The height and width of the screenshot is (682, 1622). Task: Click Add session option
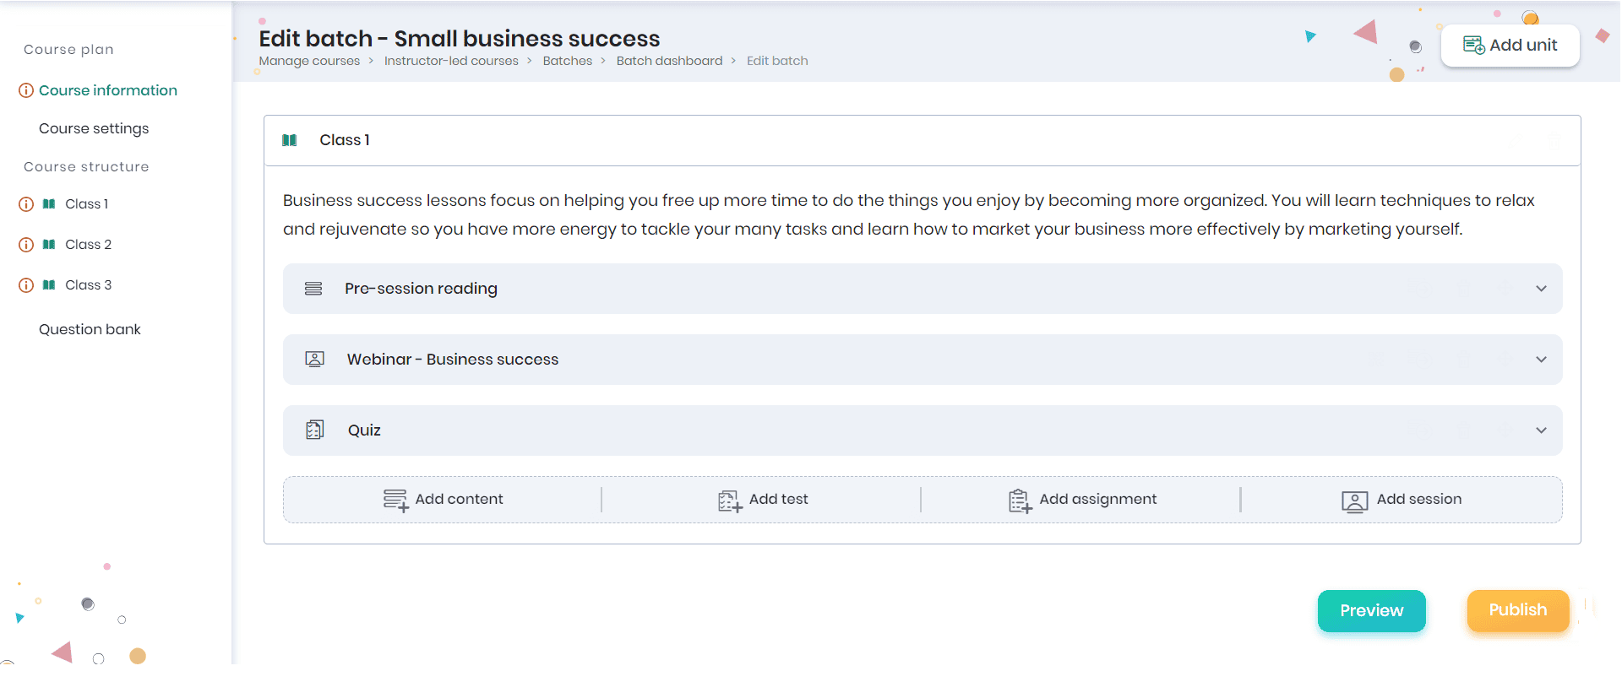point(1402,500)
